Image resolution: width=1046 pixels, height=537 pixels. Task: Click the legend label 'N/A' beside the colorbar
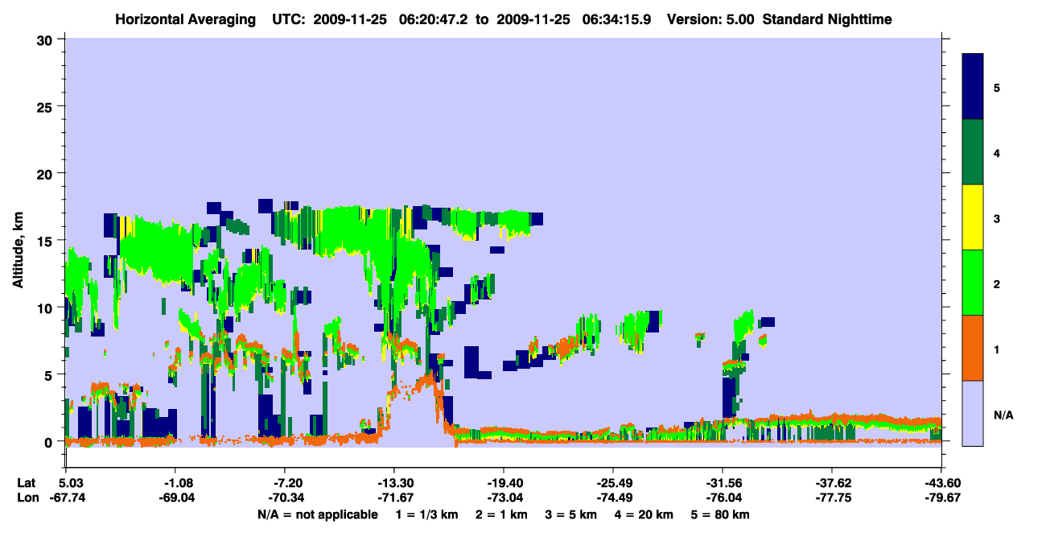(1003, 415)
